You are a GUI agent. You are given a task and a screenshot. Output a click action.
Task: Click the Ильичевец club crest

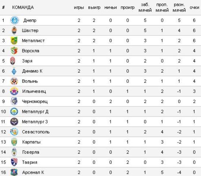14,91
